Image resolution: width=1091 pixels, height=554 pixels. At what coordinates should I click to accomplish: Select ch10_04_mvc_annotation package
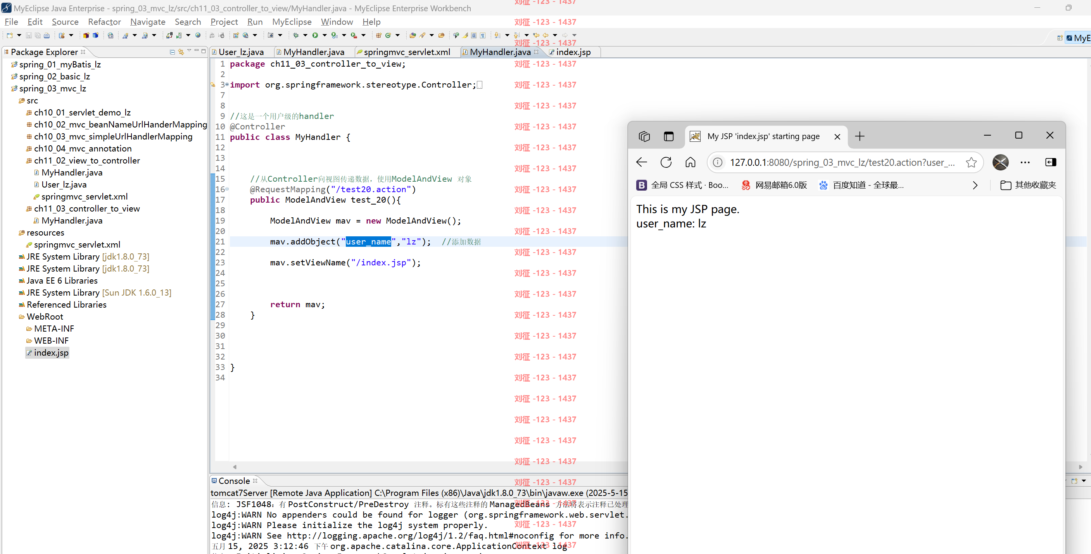pos(79,148)
